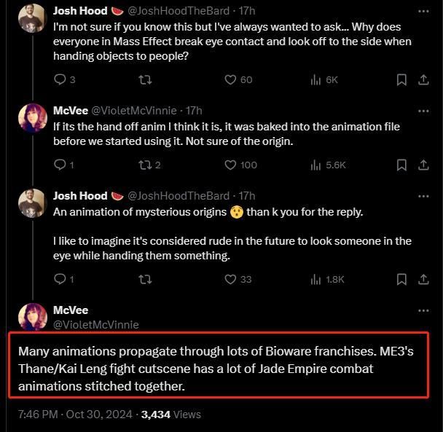Like Josh Hood's tweet with 33 likes
443x432 pixels.
click(230, 279)
